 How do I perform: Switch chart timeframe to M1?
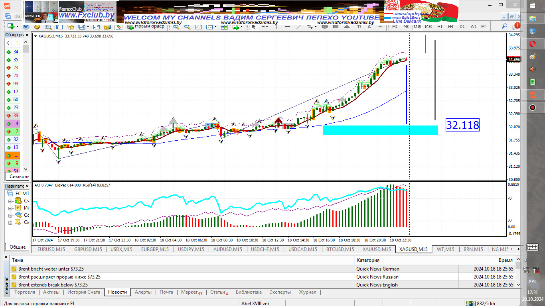[x=395, y=27]
